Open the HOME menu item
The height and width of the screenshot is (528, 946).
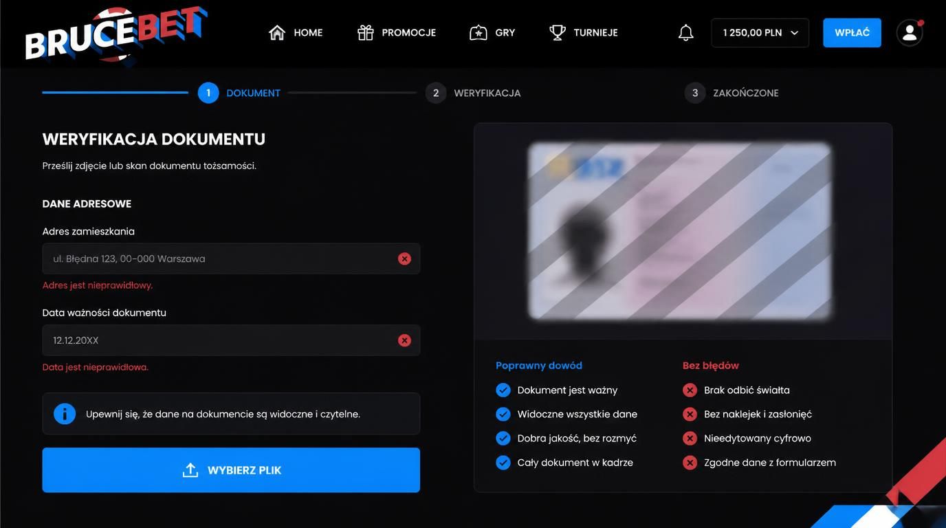point(296,32)
